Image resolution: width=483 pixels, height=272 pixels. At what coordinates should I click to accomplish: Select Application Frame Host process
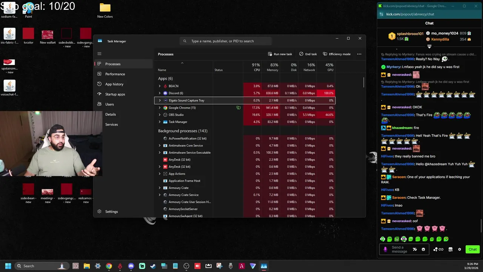point(245,181)
